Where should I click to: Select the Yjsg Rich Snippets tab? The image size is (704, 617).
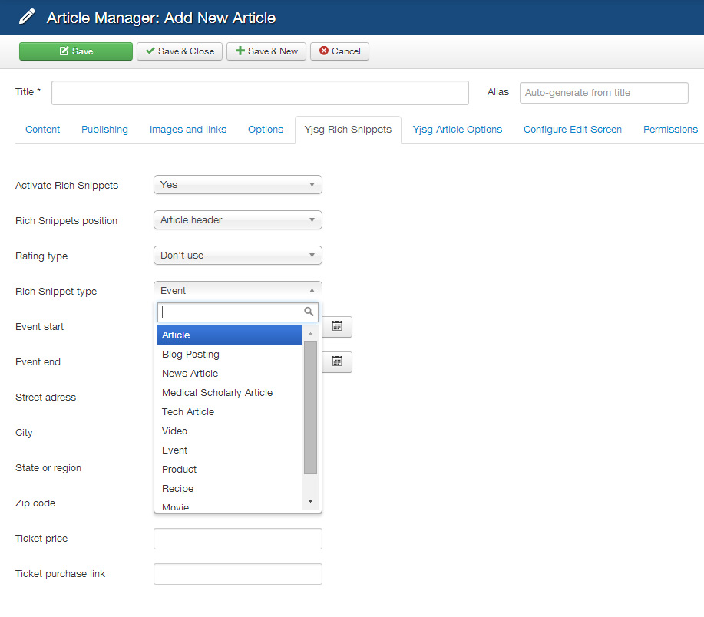click(348, 129)
